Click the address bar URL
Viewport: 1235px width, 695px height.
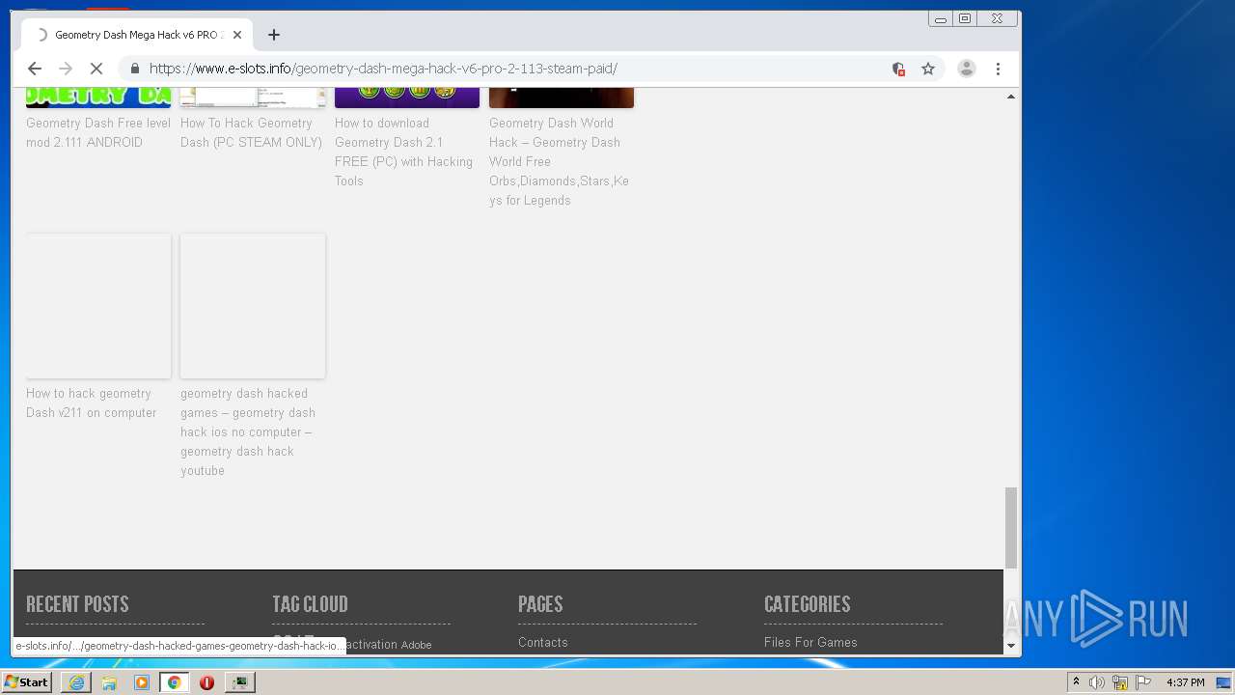tap(383, 69)
